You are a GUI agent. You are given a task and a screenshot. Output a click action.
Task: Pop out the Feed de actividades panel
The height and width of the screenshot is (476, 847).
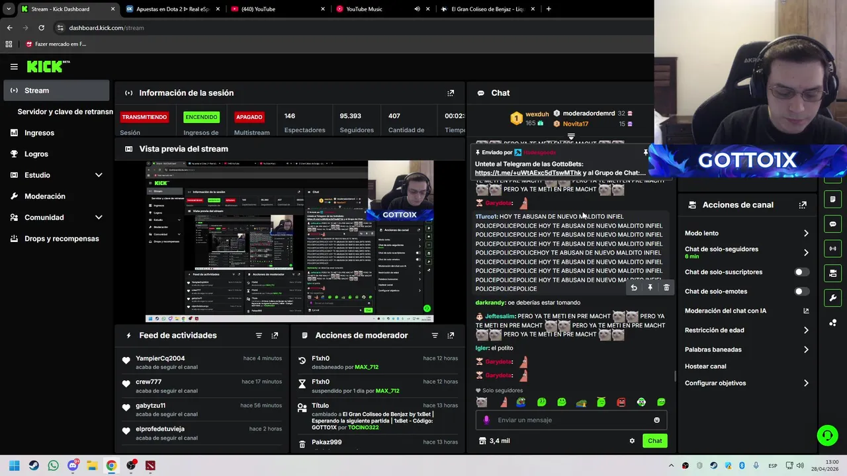point(275,336)
